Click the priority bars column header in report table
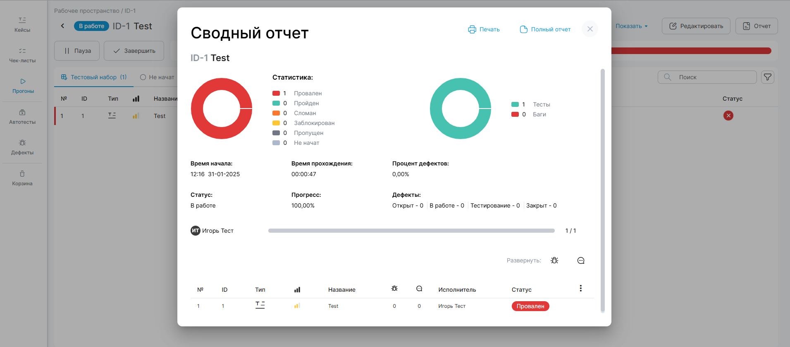 tap(297, 290)
